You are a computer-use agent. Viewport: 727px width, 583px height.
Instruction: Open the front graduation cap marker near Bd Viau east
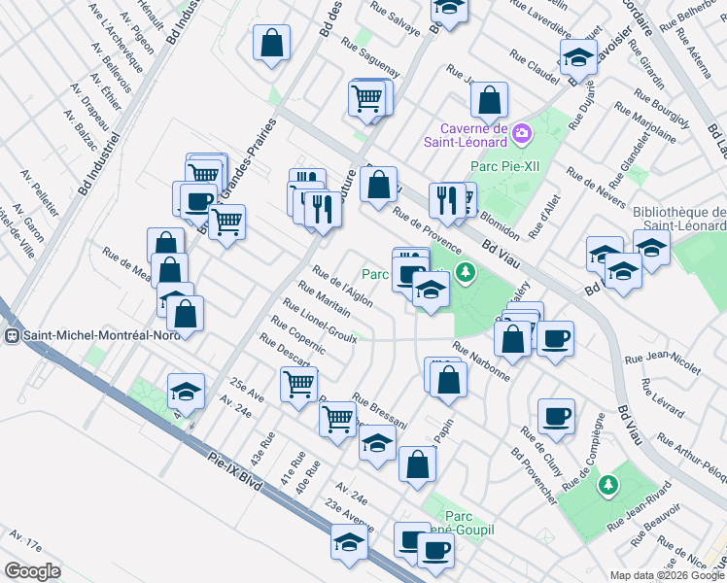tap(623, 273)
